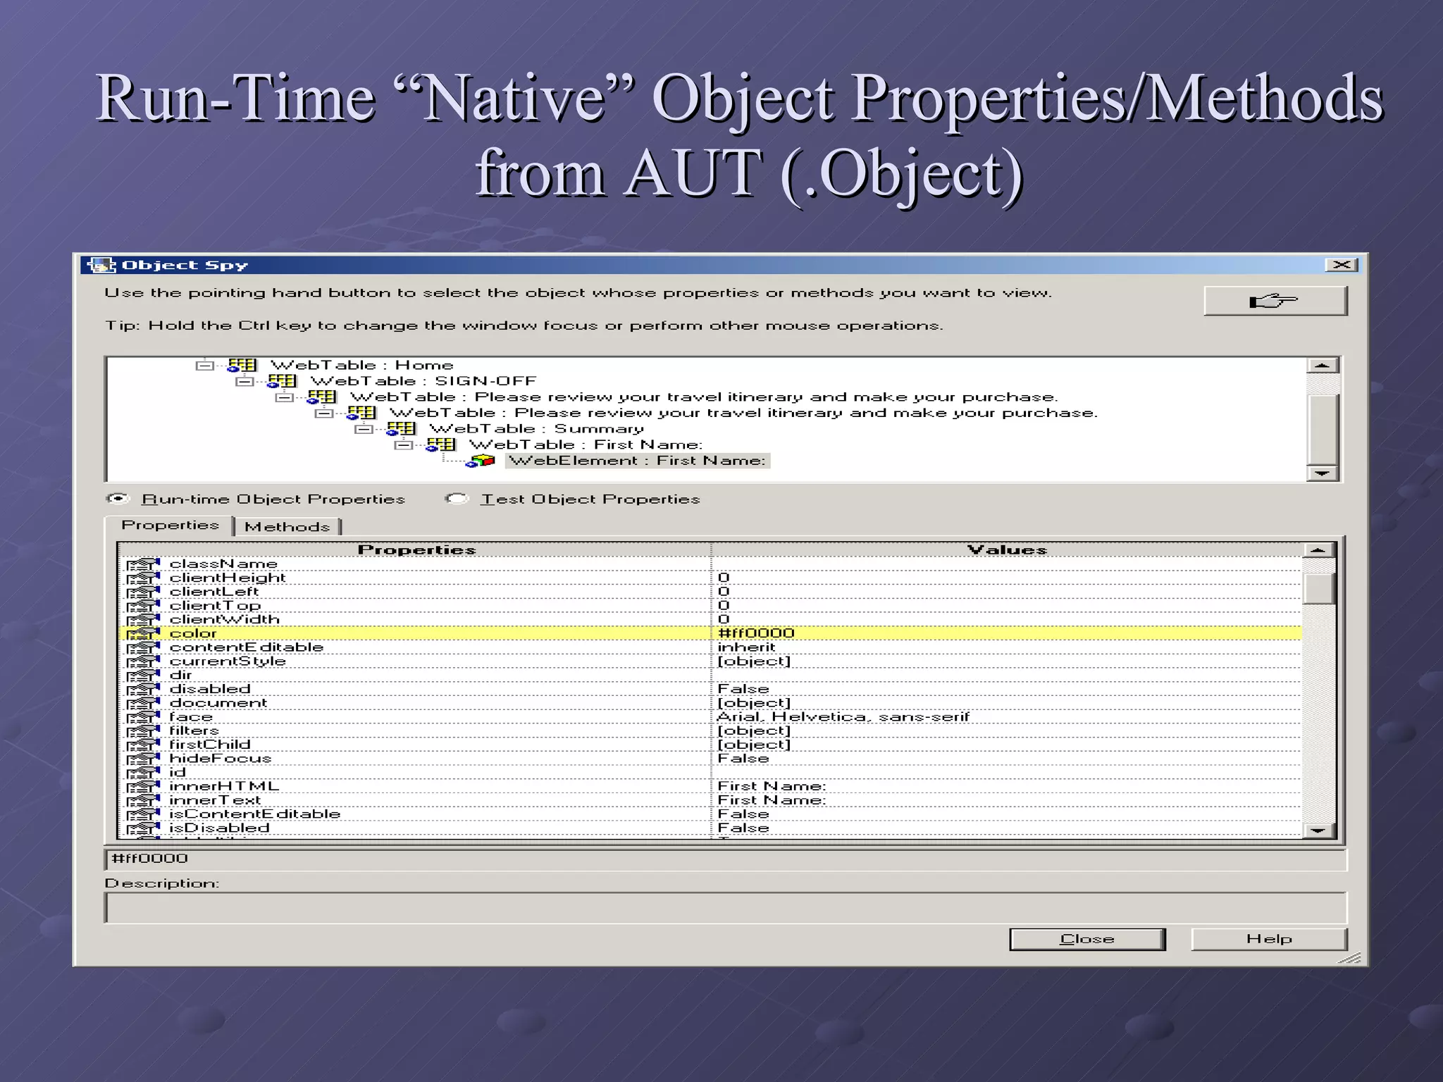1443x1082 pixels.
Task: Click the WebTable icon for SIGN-OFF
Action: click(x=282, y=381)
